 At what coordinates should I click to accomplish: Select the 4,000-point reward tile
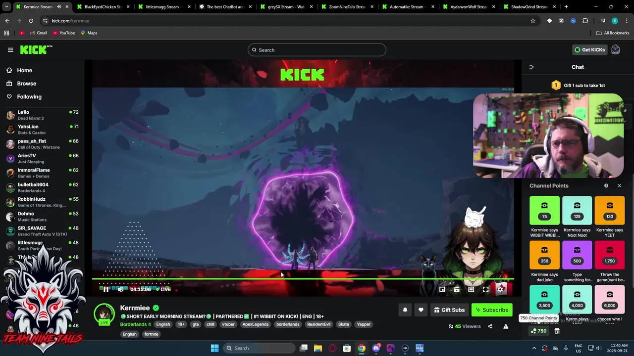[577, 300]
